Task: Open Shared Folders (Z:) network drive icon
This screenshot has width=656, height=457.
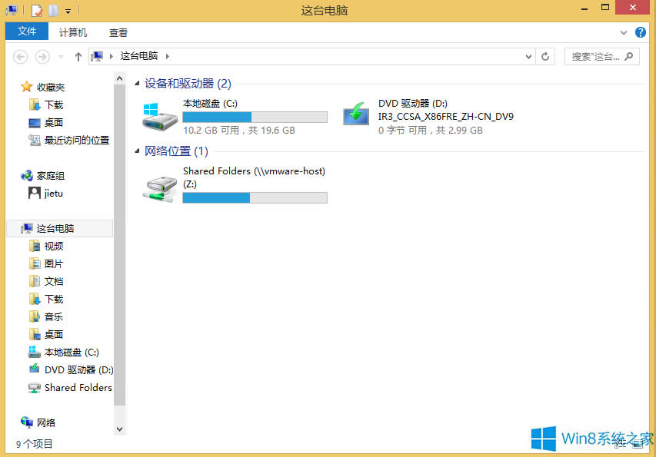Action: point(159,187)
